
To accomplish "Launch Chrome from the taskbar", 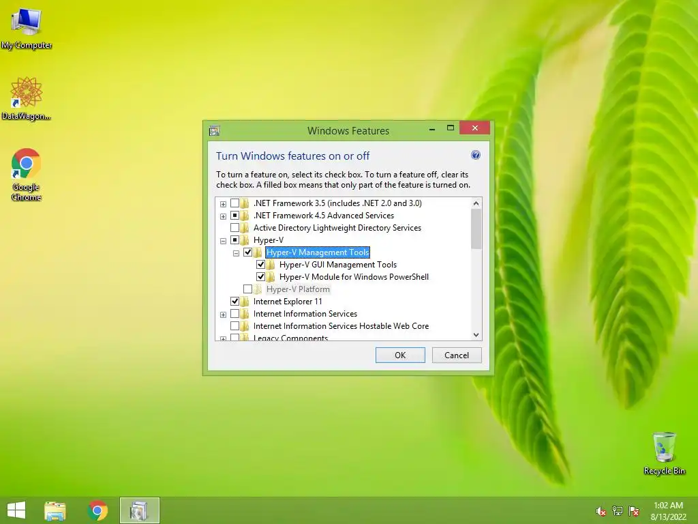I will tap(97, 510).
